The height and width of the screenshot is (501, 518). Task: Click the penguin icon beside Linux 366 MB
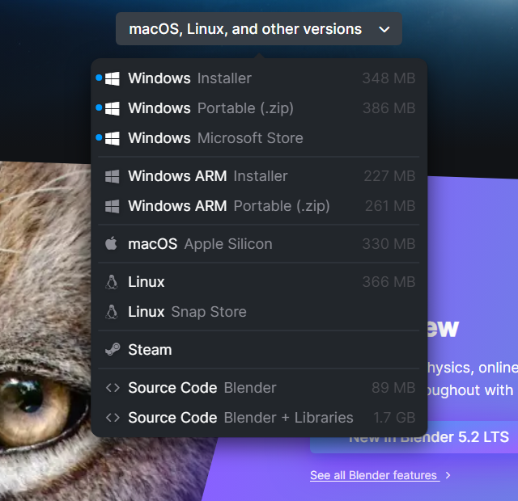pos(112,282)
